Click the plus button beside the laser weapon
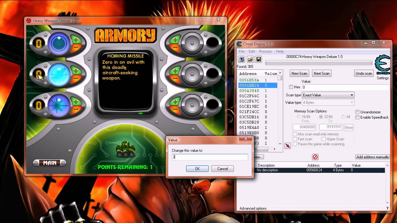The height and width of the screenshot is (223, 397). (76, 101)
